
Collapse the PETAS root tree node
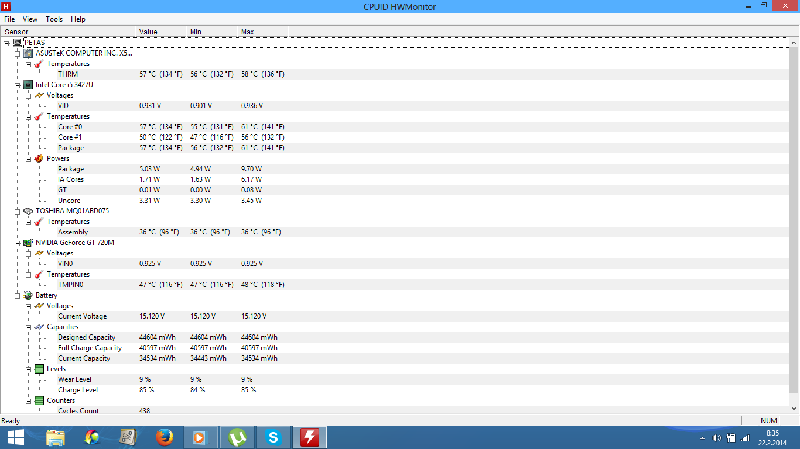pos(6,43)
